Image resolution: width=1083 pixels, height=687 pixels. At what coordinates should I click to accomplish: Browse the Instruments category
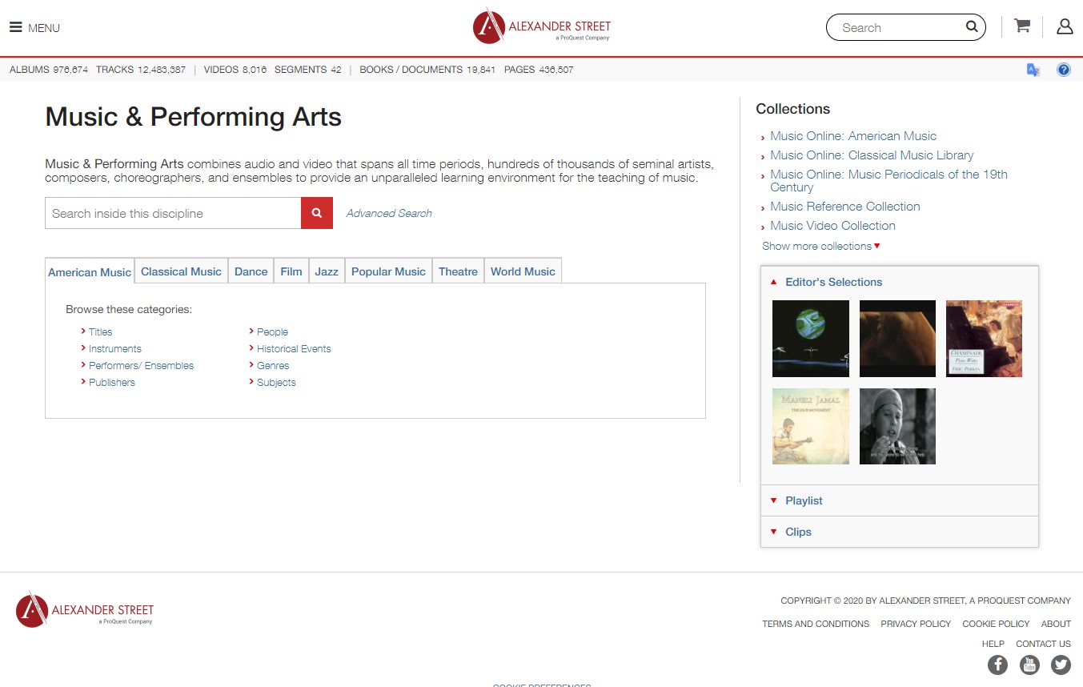pos(115,348)
